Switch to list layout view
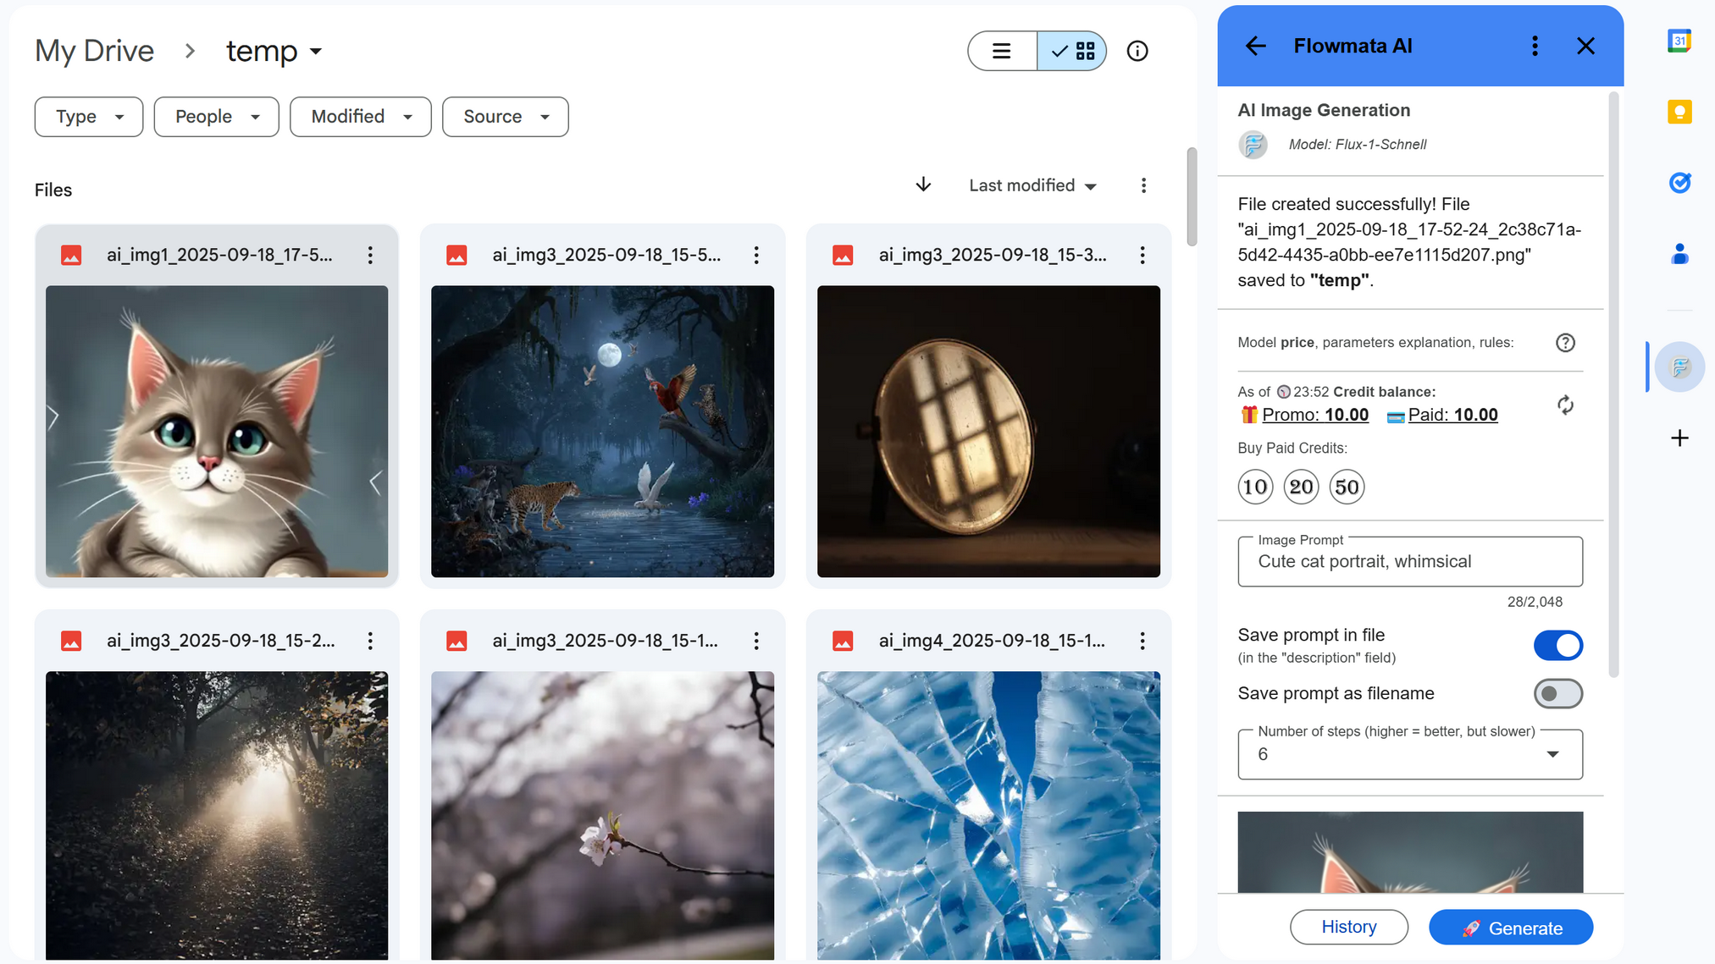This screenshot has height=964, width=1715. pyautogui.click(x=1001, y=51)
